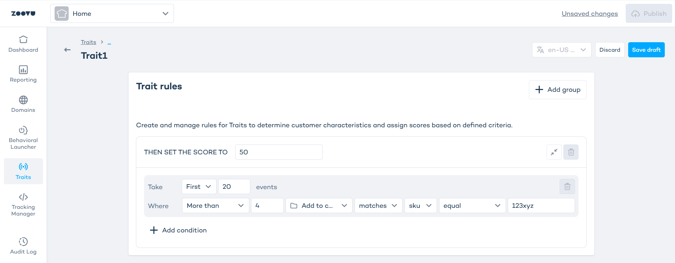Delete the score rule group with trash icon

click(571, 152)
